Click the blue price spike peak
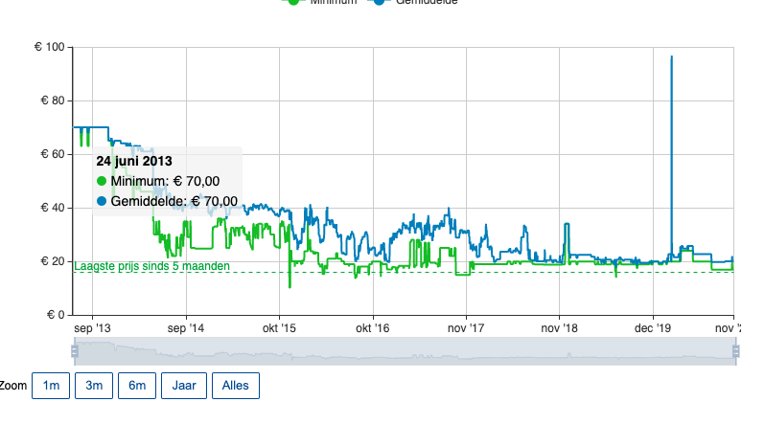Viewport: 765px width, 424px height. [672, 57]
